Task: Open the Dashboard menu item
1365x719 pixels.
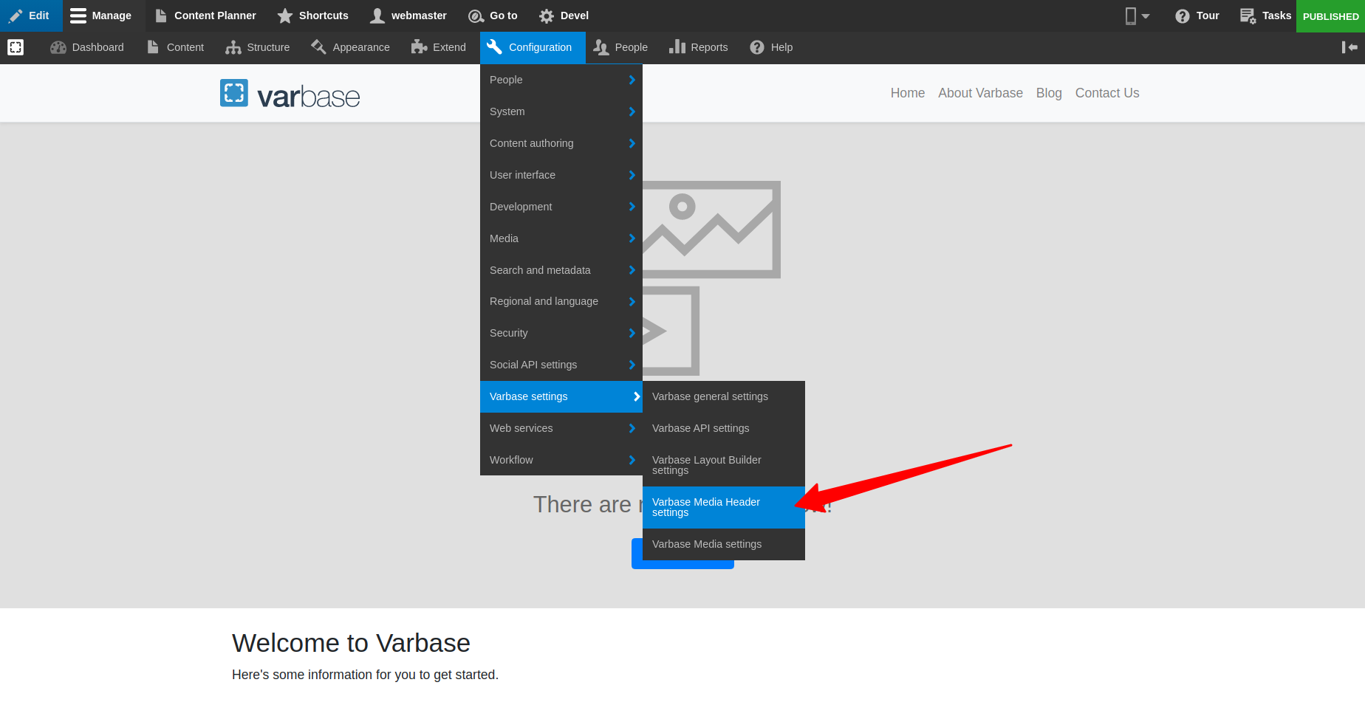Action: 87,47
